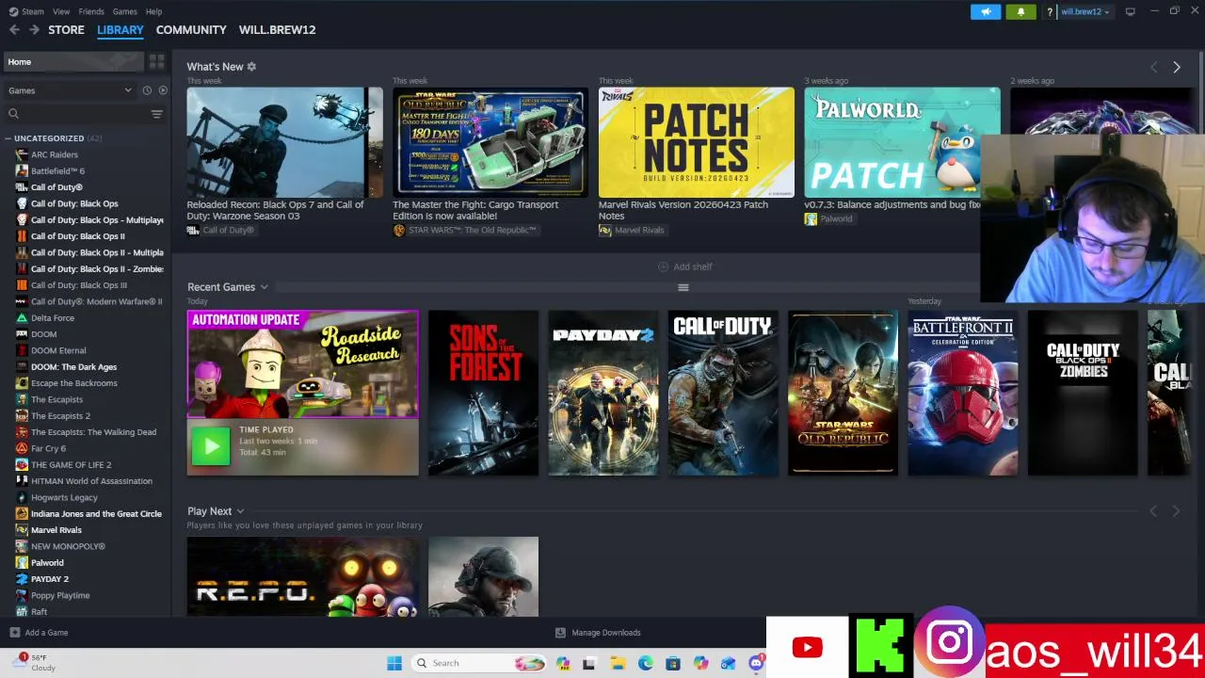Go forward using the navigation arrow
1205x678 pixels.
pos(34,30)
